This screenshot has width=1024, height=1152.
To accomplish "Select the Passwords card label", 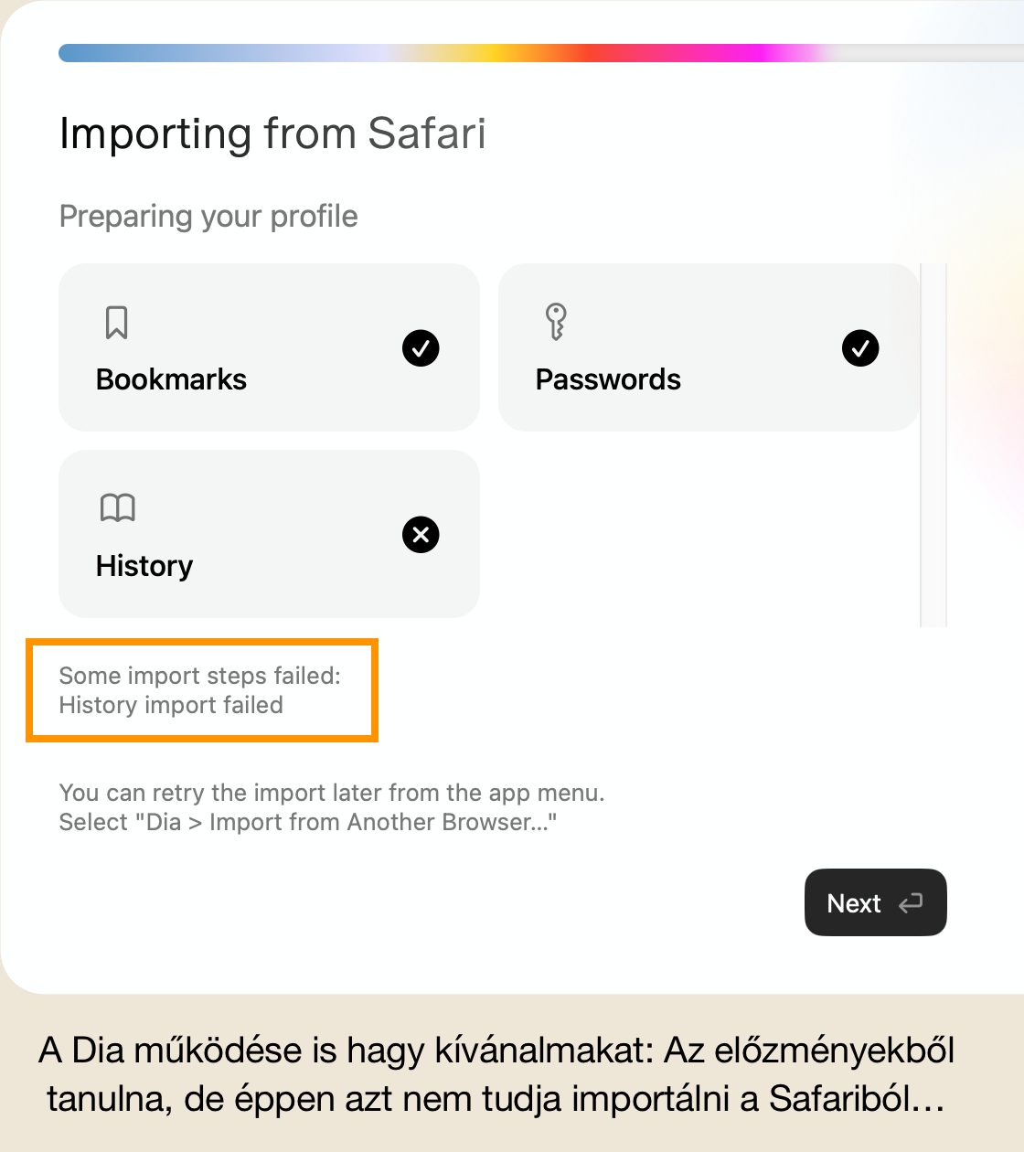I will point(608,379).
